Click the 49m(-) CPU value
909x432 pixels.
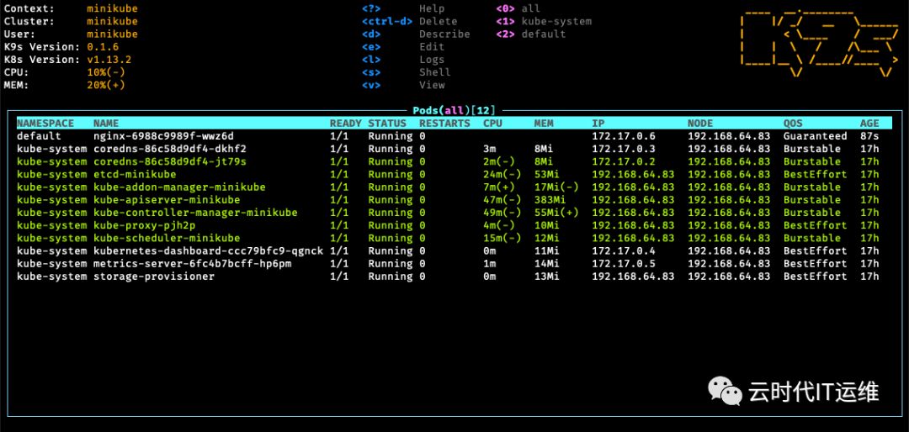(x=502, y=213)
